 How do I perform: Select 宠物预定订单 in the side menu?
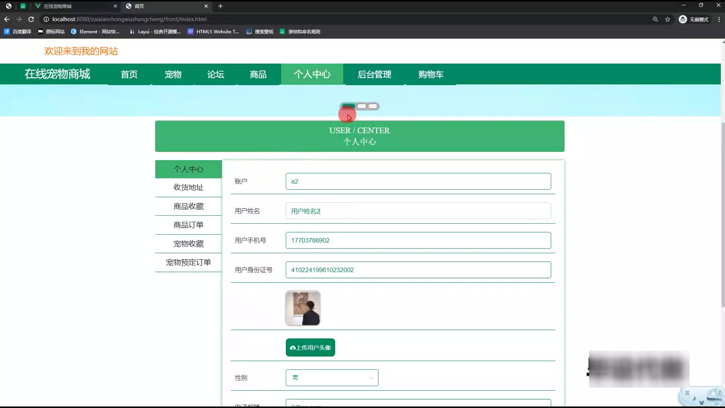pos(188,263)
